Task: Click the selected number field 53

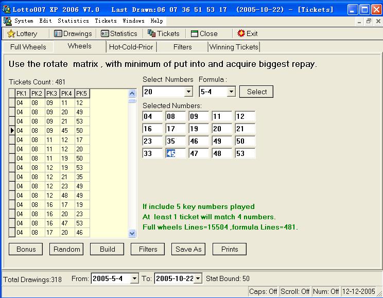Action: (x=245, y=153)
